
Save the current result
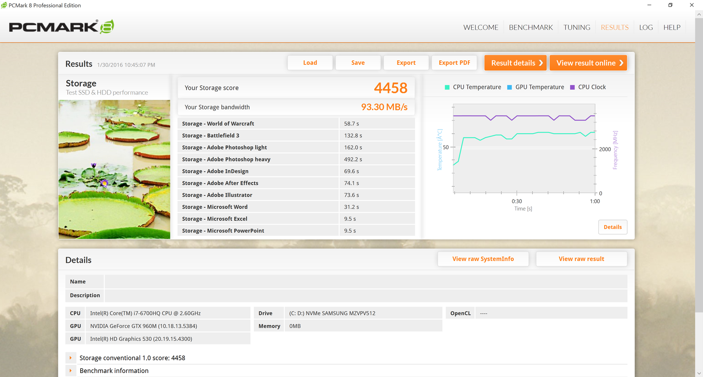point(358,63)
